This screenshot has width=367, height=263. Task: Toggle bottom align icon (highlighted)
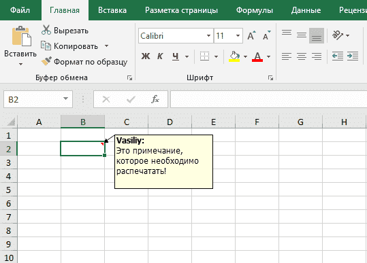pos(317,36)
